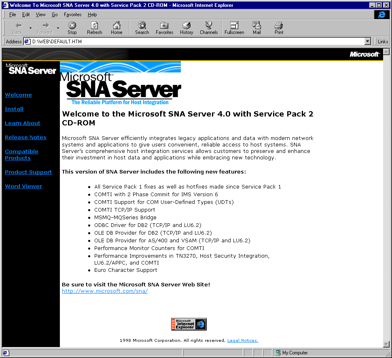The image size is (392, 358).
Task: Click the bullet 'COMTI TCP/IP Support'
Action: [x=125, y=210]
